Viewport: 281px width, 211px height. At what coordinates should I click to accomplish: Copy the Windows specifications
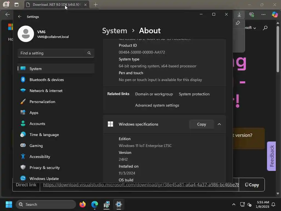[x=201, y=124]
